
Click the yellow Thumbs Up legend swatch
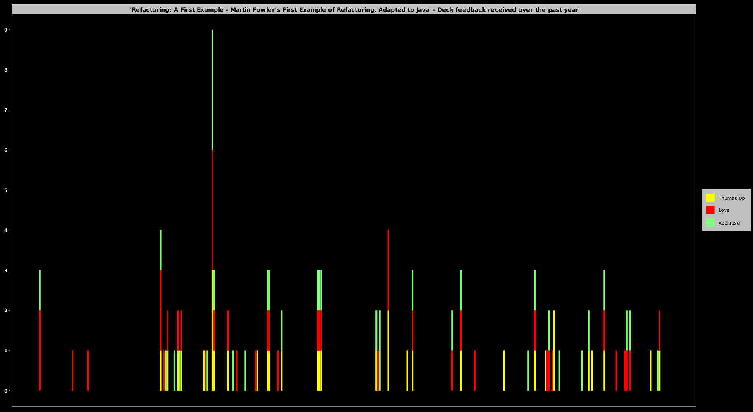(x=710, y=198)
